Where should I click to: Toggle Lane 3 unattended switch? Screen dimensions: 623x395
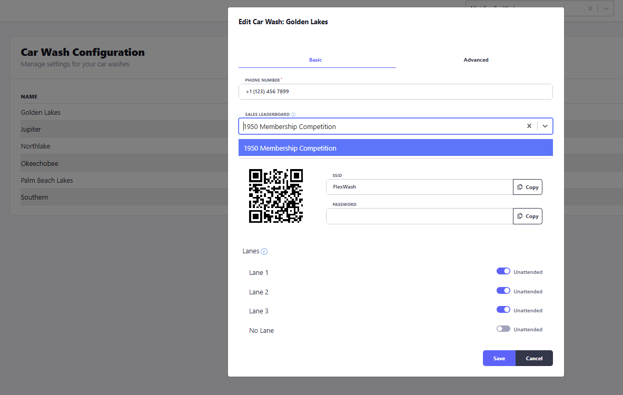click(x=503, y=310)
